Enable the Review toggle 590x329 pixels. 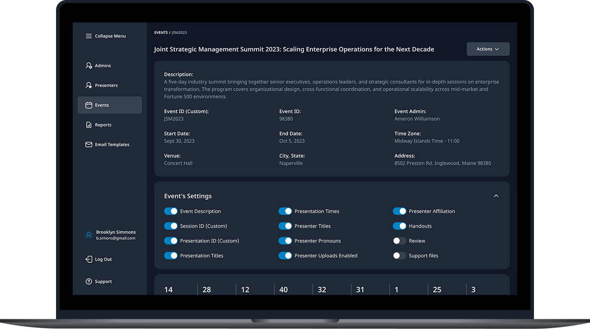coord(400,241)
